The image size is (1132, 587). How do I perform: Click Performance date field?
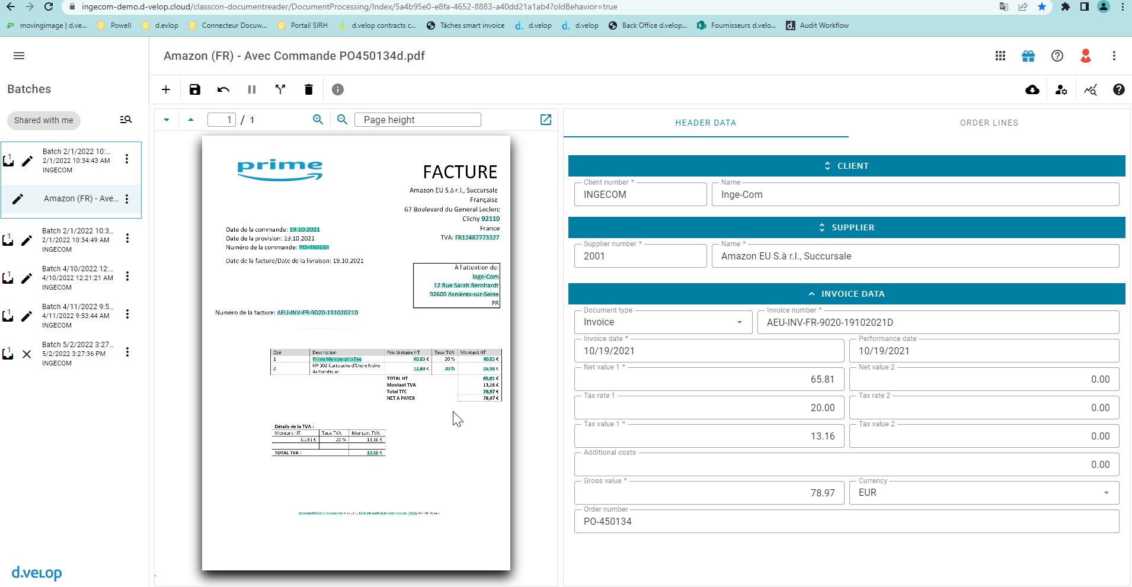984,351
